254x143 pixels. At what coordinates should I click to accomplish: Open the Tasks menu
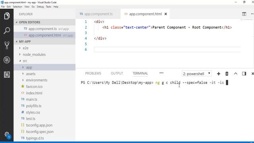[48, 7]
